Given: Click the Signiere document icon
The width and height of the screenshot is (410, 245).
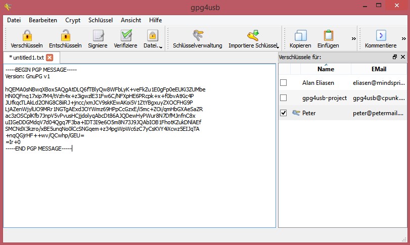Looking at the screenshot, I should point(98,36).
